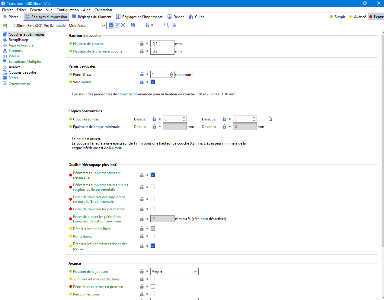Screen dimensions: 384x300
Task: Click lock icon for Remplir les trous
Action: pos(142,294)
